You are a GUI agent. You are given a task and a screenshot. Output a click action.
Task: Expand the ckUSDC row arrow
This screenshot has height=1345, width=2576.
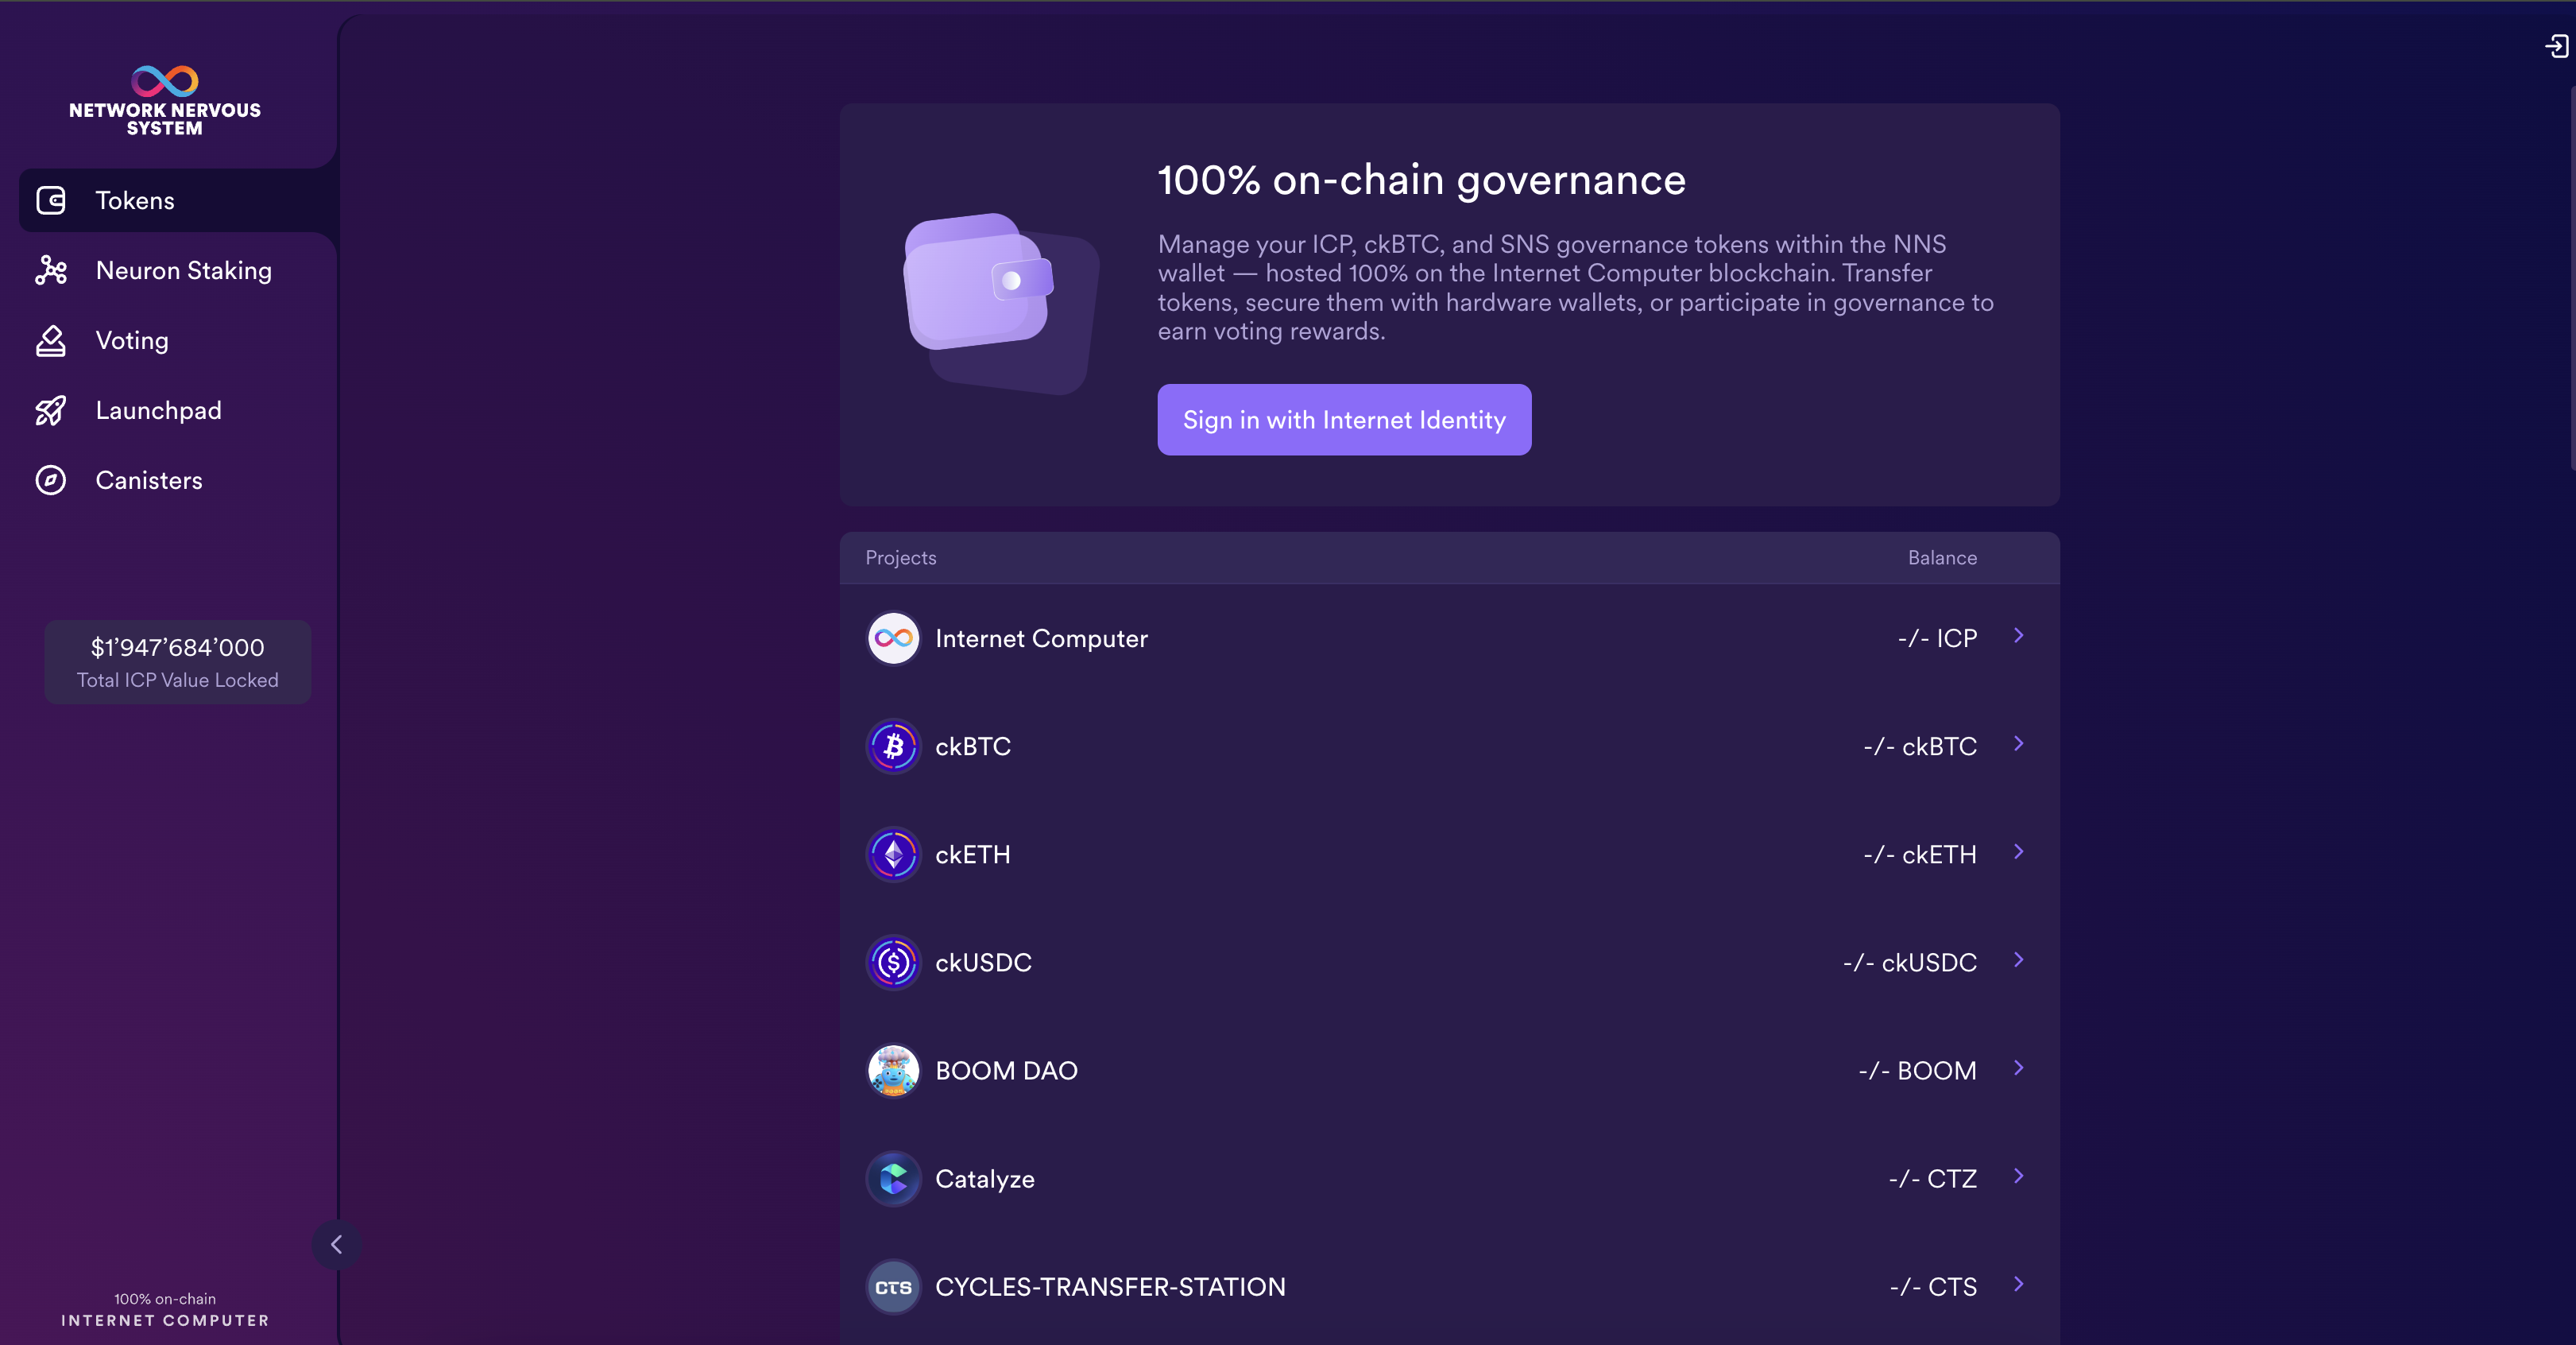[2018, 959]
